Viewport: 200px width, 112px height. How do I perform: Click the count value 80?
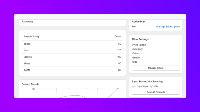click(x=119, y=70)
